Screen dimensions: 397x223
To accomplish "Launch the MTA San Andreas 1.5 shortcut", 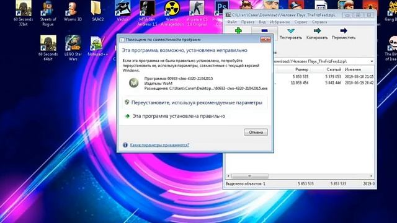I will 148,13.
